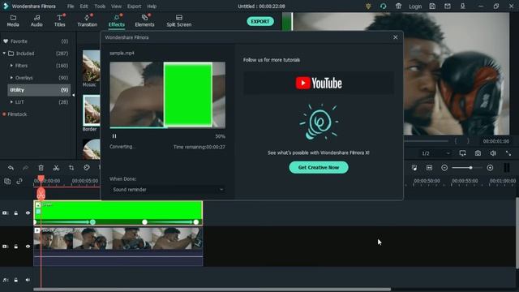Viewport: 519px width, 292px height.
Task: Open the Audio tab
Action: pyautogui.click(x=36, y=20)
